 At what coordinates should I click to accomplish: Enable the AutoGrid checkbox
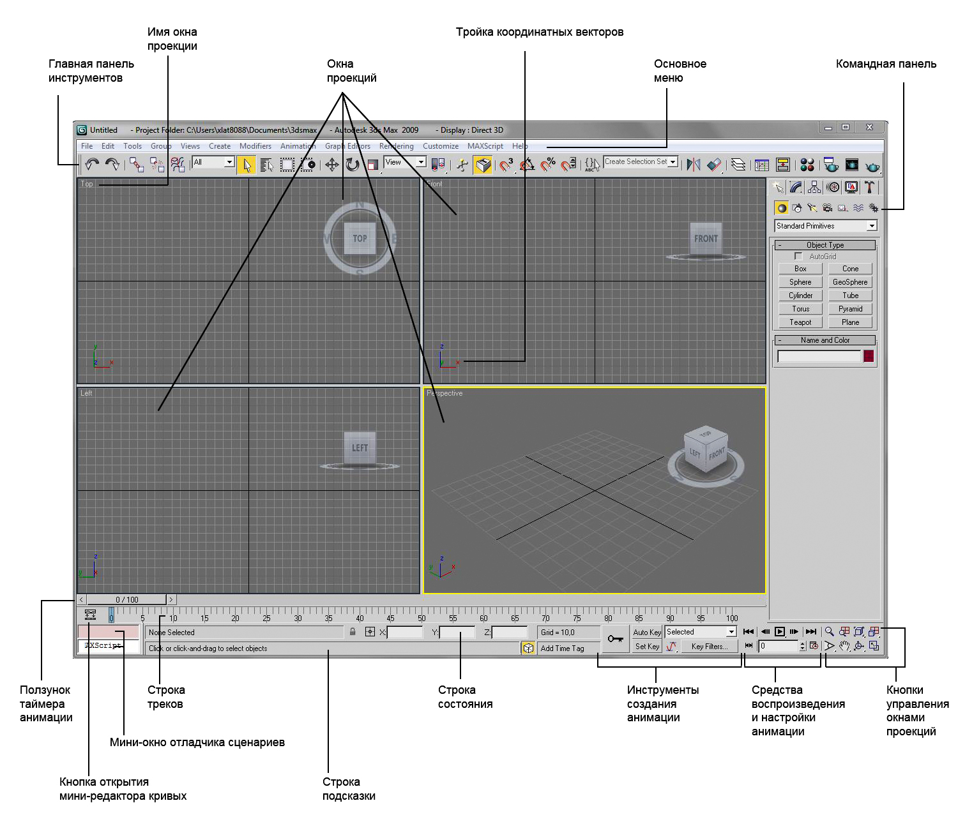click(798, 256)
